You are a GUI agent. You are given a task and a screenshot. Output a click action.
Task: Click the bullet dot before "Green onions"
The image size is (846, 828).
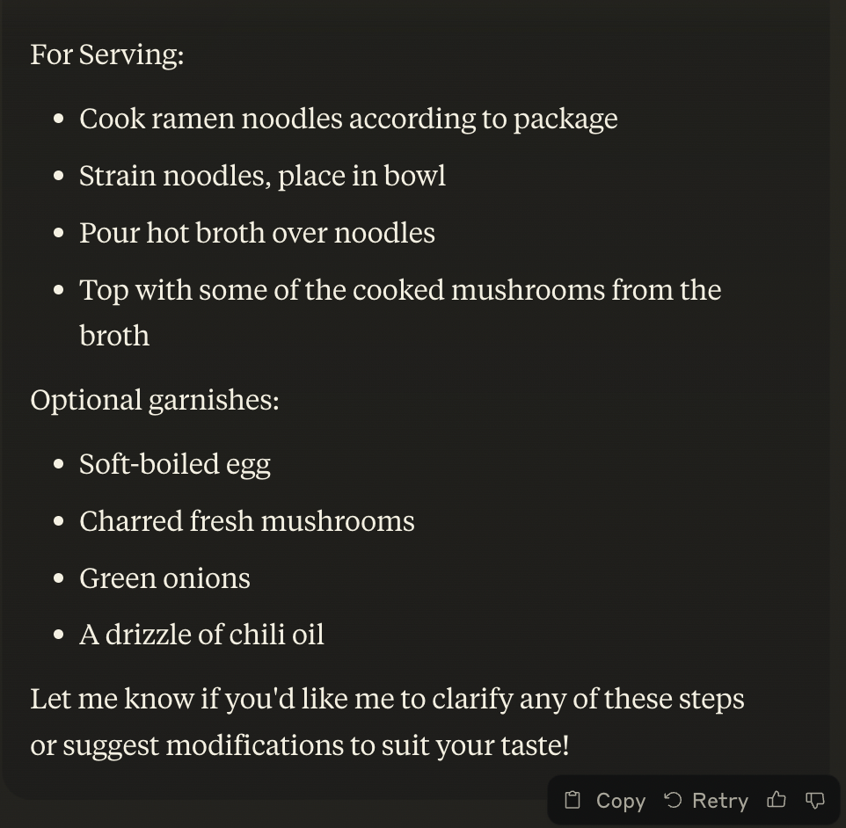[x=59, y=578]
